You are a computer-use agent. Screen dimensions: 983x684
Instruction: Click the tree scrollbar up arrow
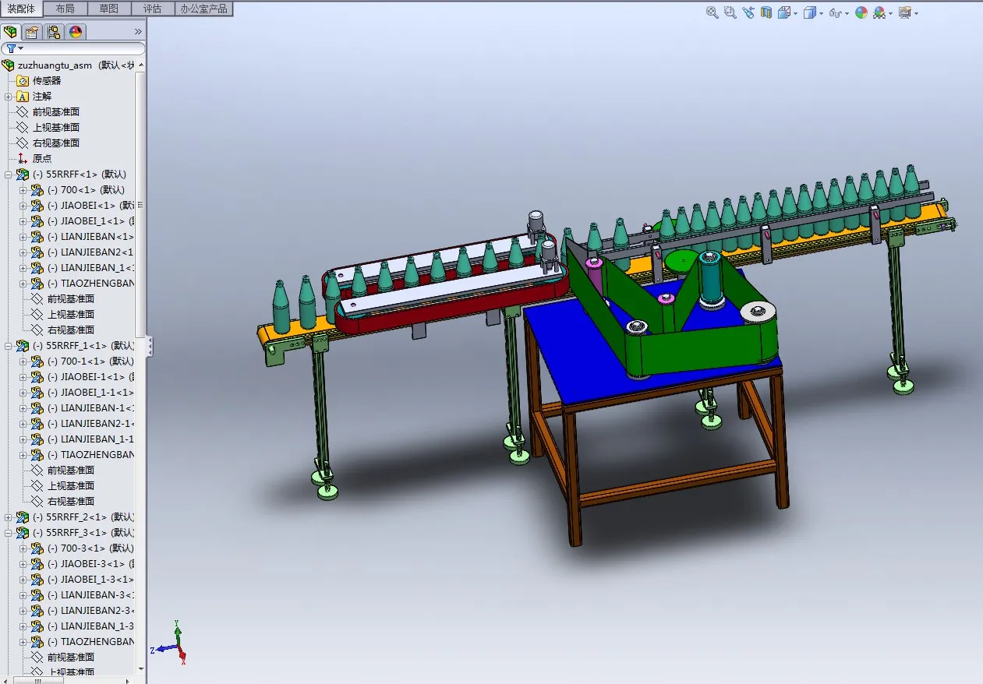point(140,63)
